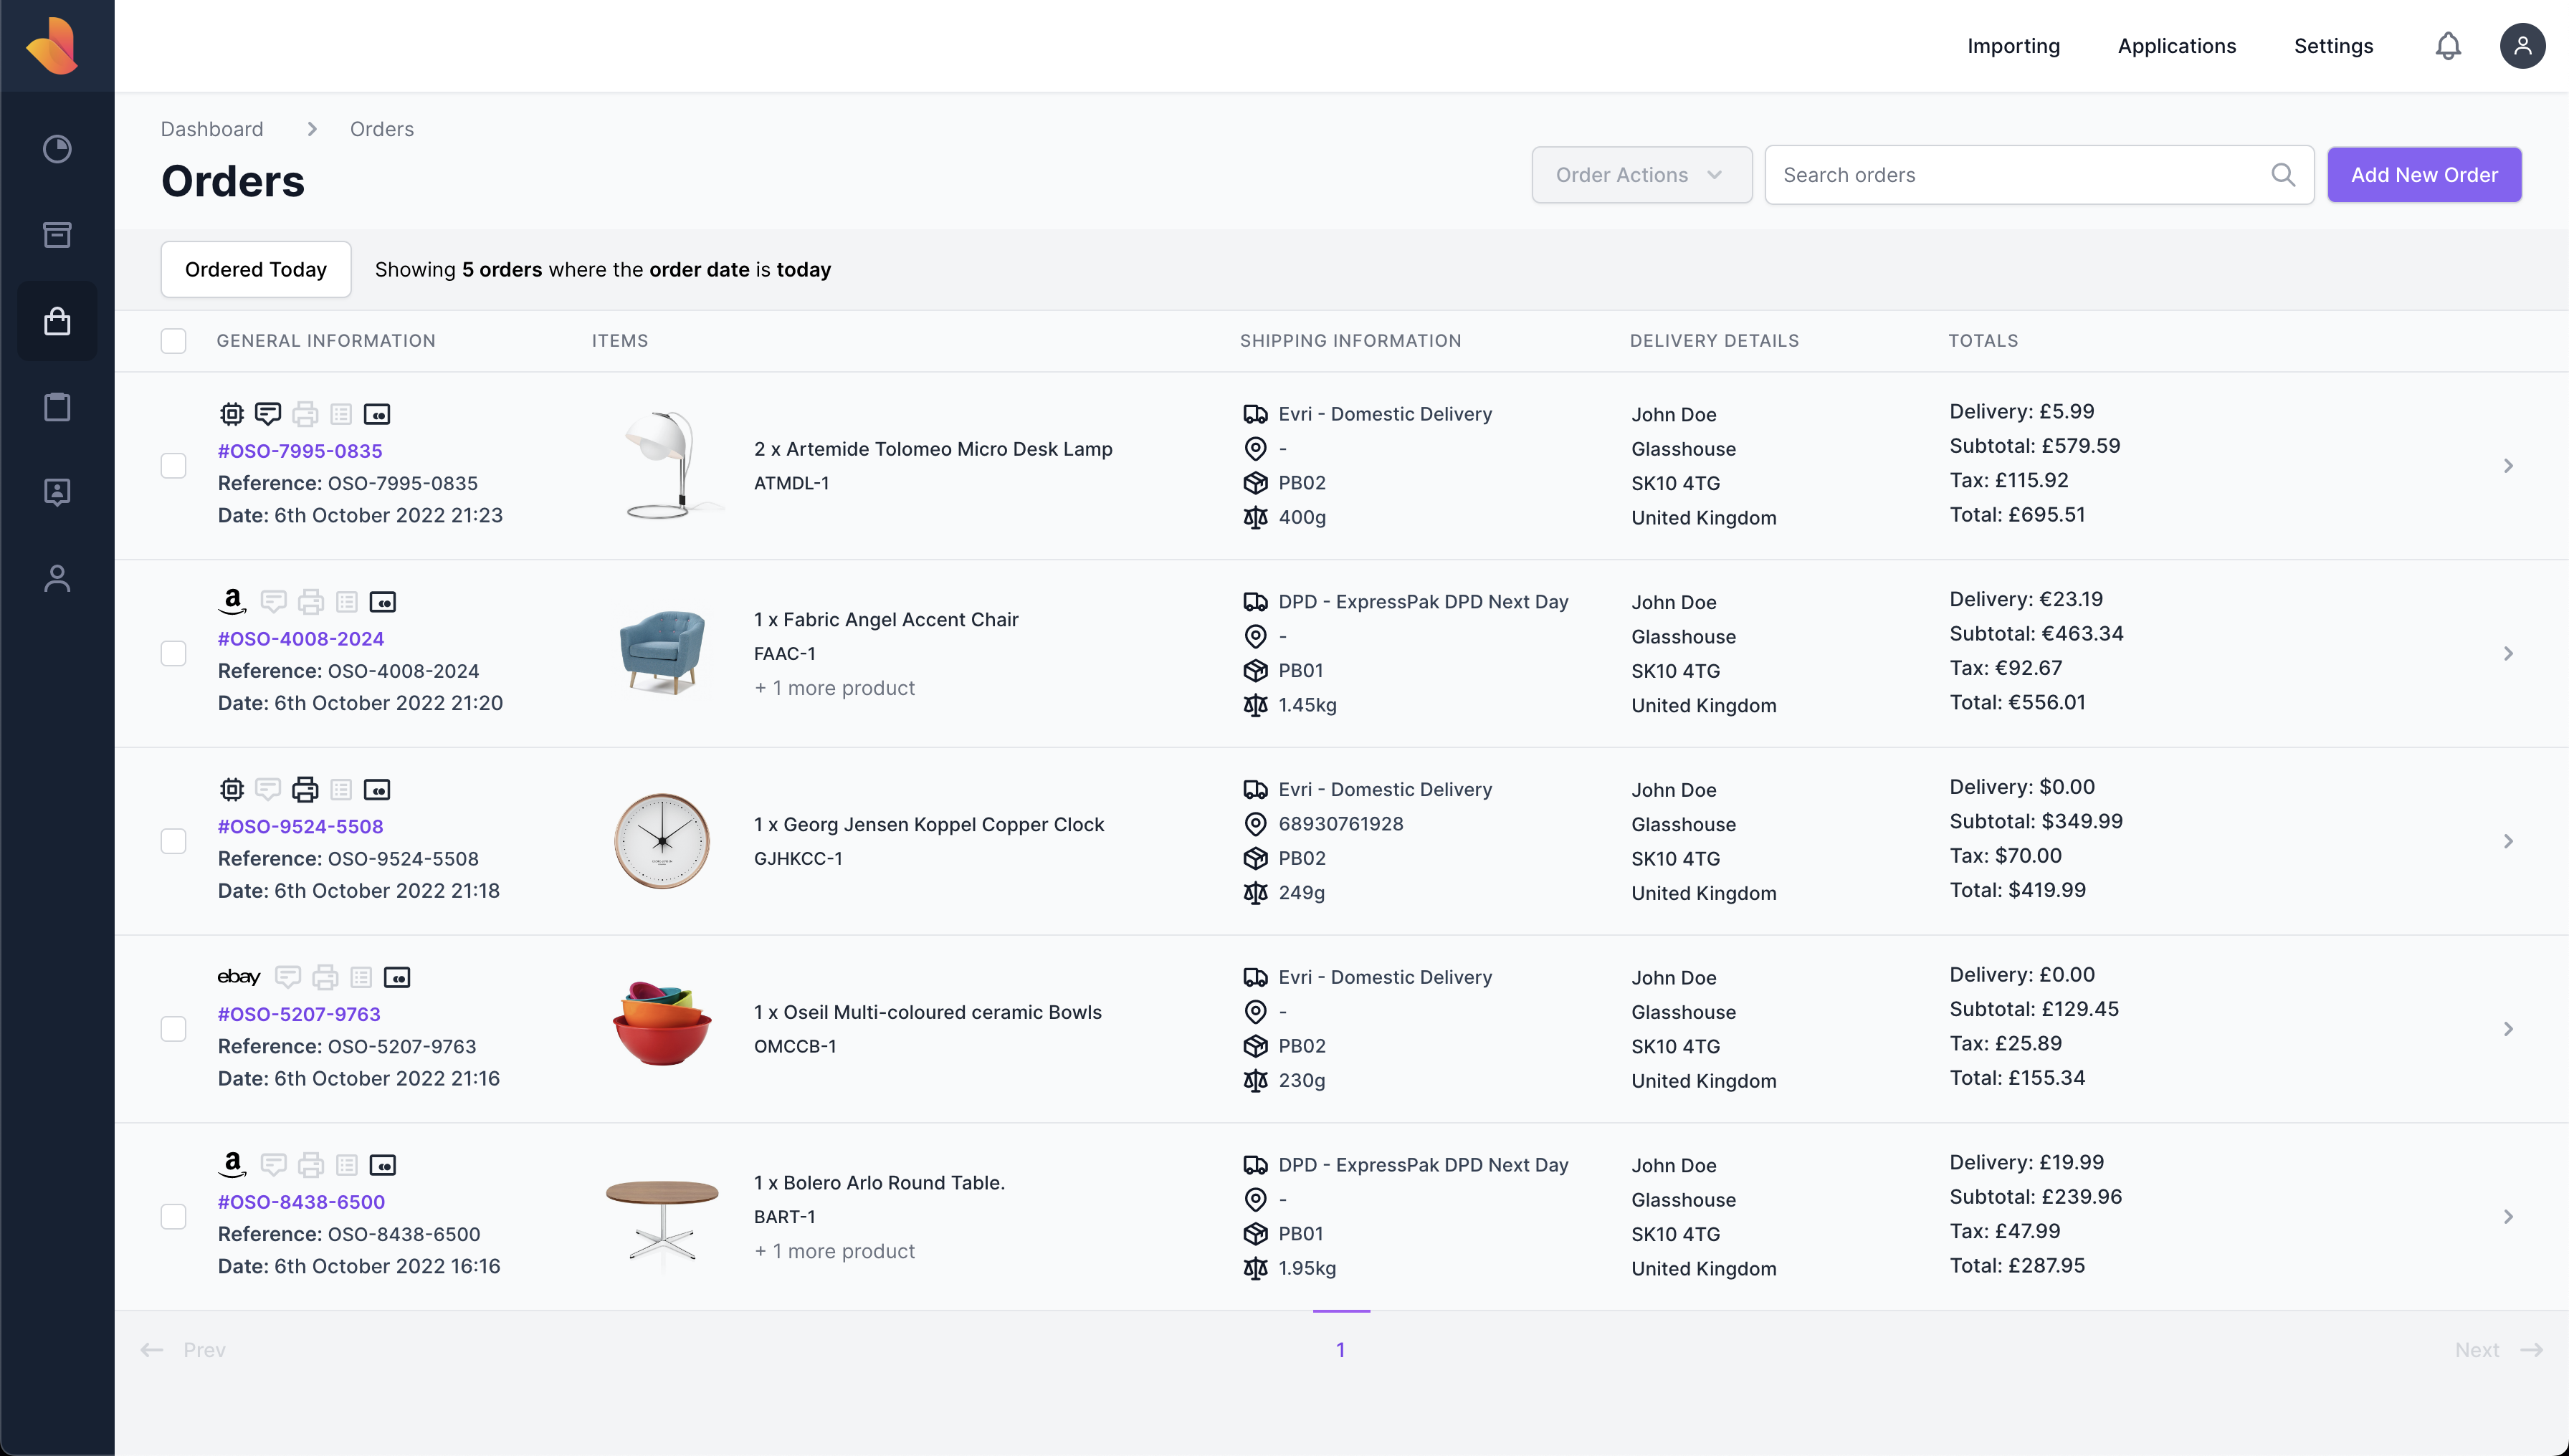Open the archive box sidebar icon

click(x=57, y=235)
